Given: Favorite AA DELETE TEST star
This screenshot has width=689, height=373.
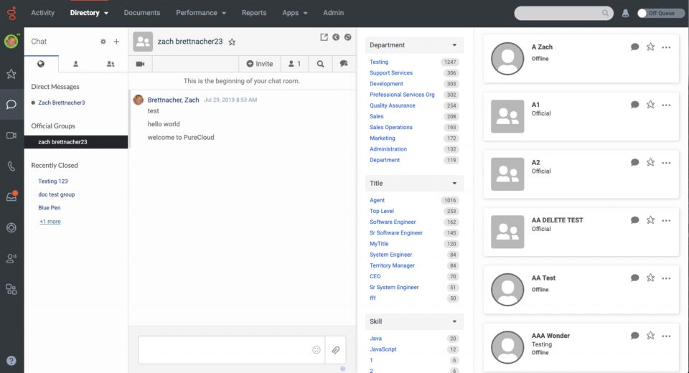Looking at the screenshot, I should coord(650,219).
